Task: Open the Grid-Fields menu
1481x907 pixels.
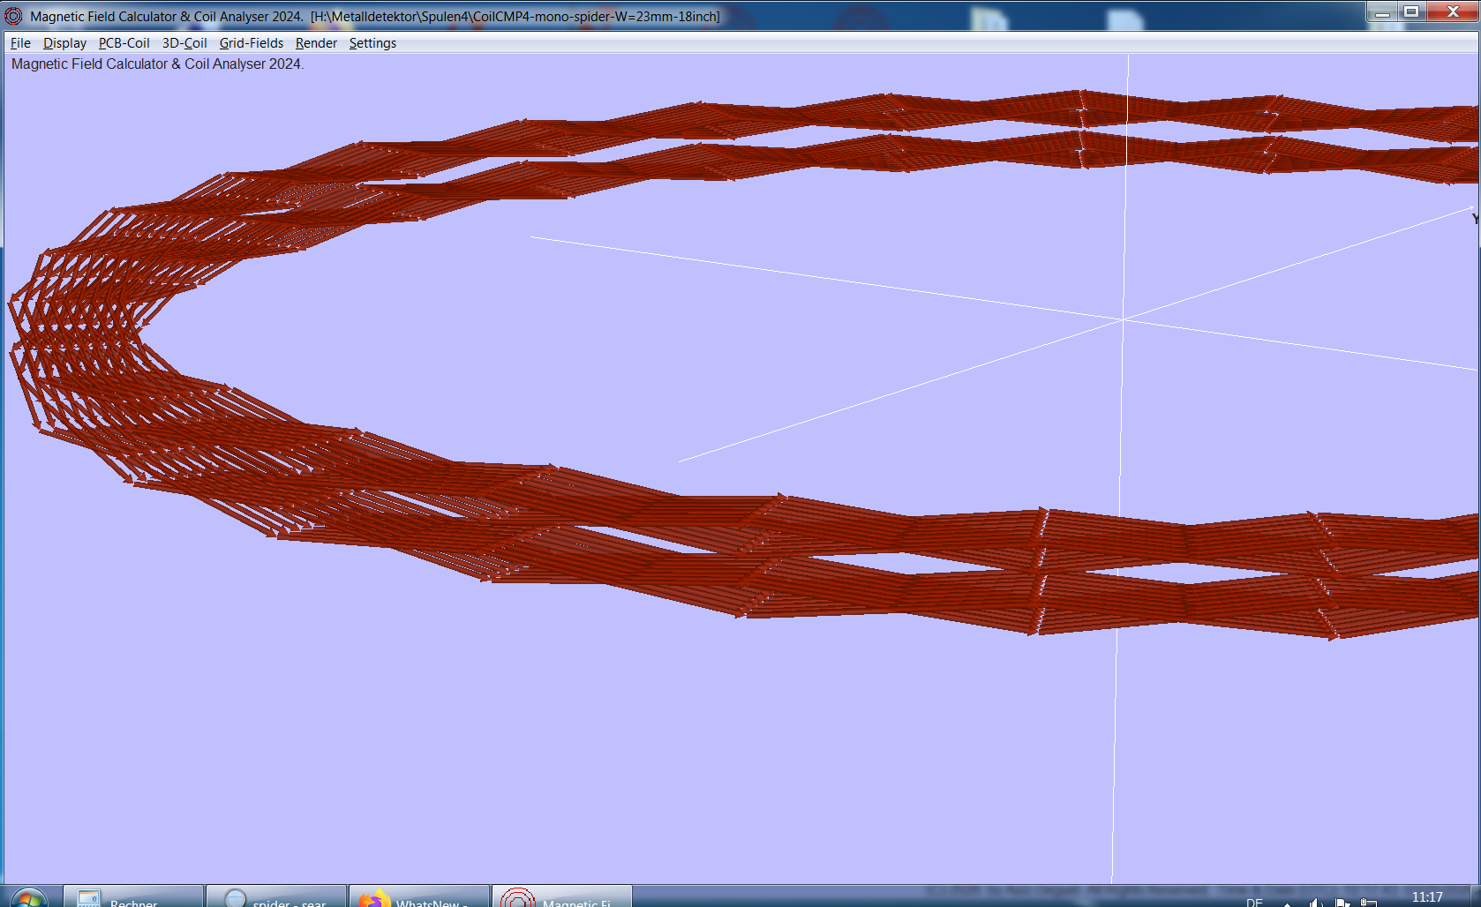Action: (x=252, y=42)
